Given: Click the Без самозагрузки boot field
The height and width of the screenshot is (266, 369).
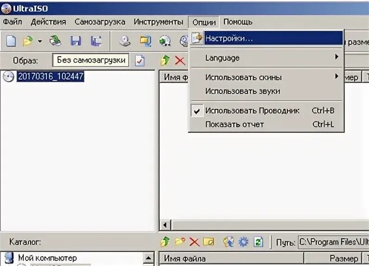Looking at the screenshot, I should (90, 60).
